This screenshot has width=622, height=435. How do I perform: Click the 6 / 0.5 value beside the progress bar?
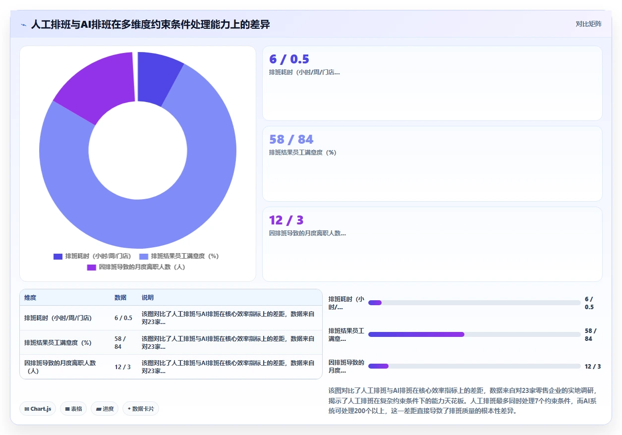coord(589,303)
